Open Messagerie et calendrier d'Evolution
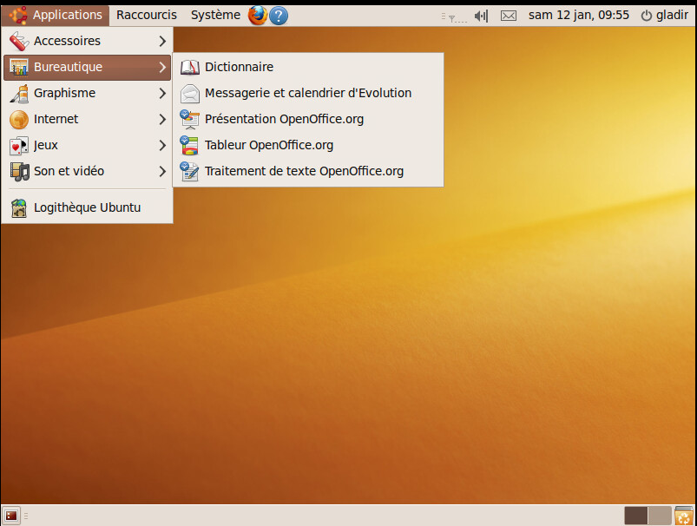The width and height of the screenshot is (697, 526). (307, 93)
